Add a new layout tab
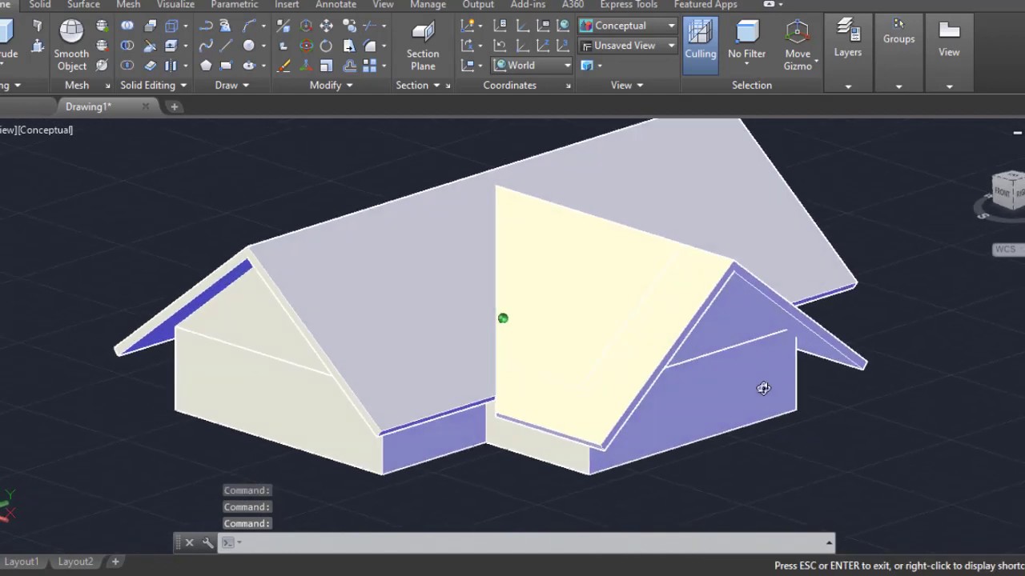The image size is (1025, 576). pos(115,562)
